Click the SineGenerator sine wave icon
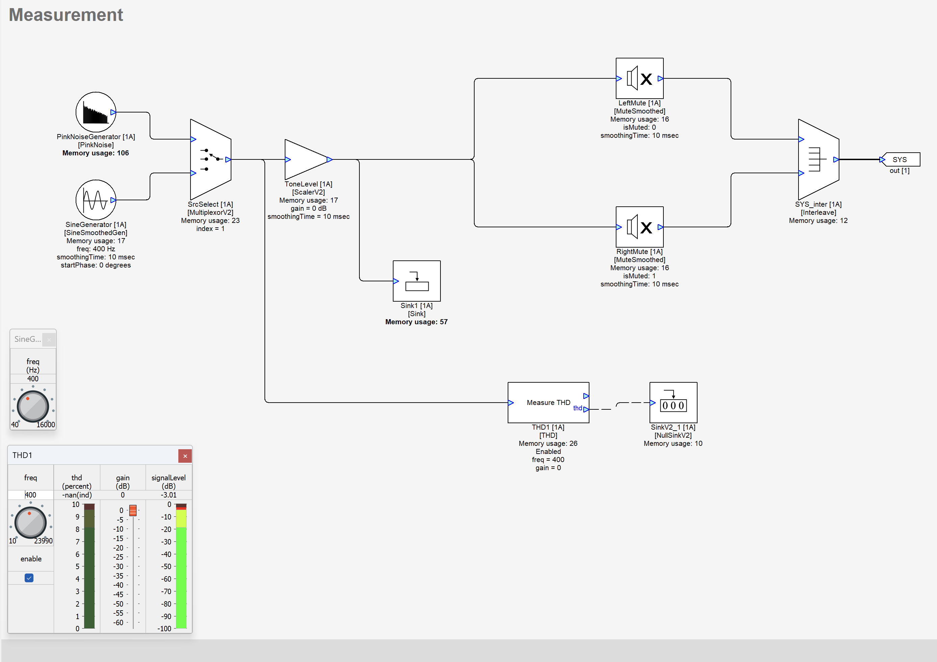 [x=96, y=200]
